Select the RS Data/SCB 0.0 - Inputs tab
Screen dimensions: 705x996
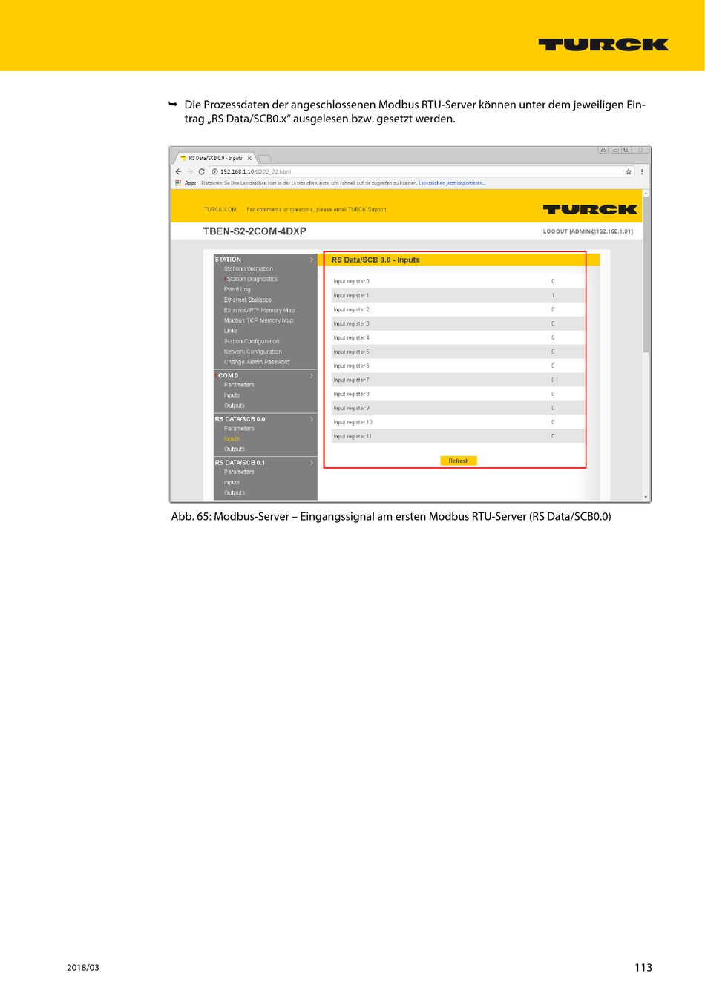click(x=215, y=158)
